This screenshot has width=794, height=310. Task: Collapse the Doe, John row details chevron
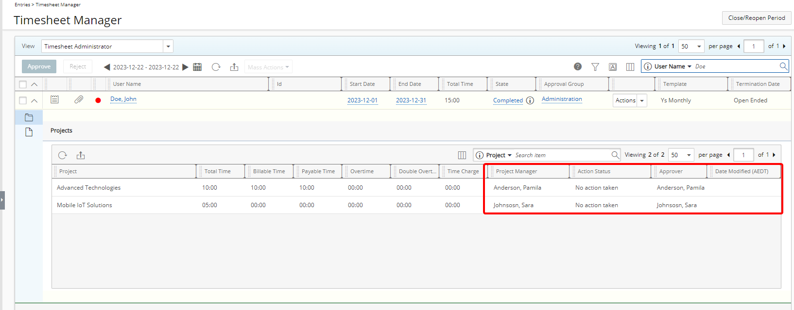pos(35,100)
